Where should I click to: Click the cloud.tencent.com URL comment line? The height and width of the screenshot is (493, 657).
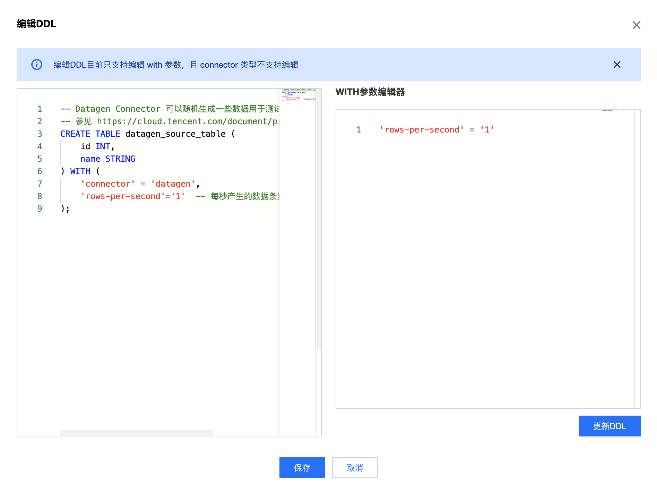click(x=170, y=121)
